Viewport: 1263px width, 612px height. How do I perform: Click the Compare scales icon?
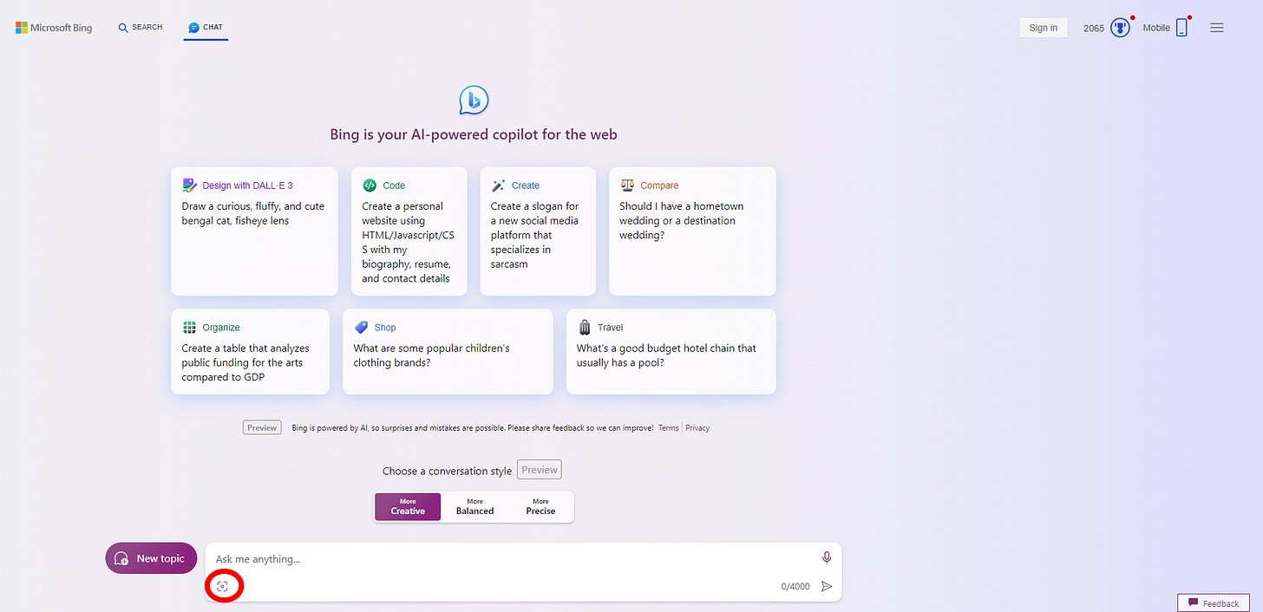coord(627,186)
